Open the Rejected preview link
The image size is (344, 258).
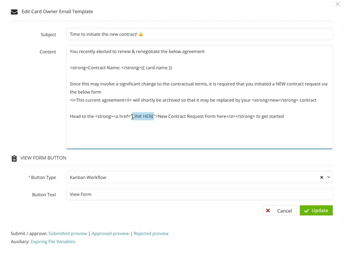tap(151, 233)
